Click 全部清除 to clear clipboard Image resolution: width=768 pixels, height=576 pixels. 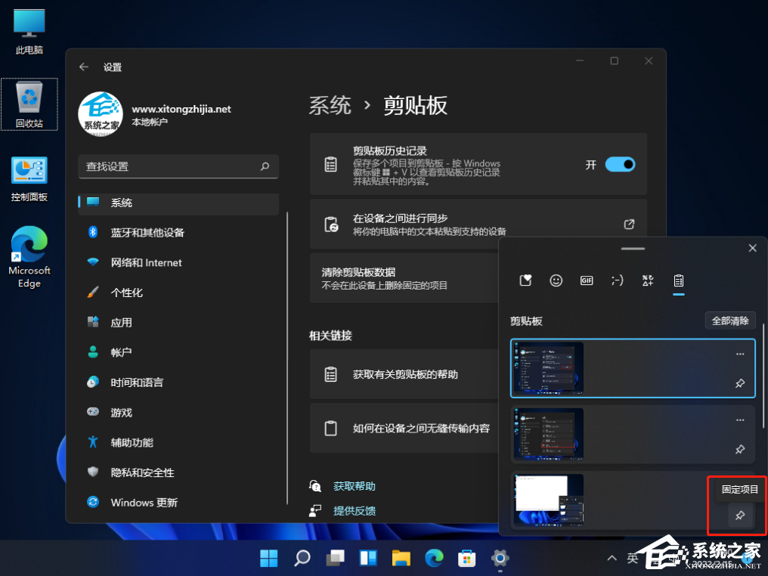730,321
